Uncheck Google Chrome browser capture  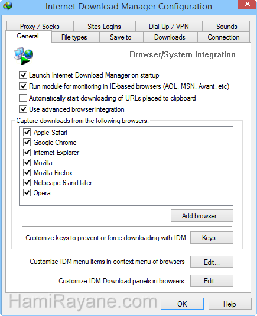click(27, 143)
